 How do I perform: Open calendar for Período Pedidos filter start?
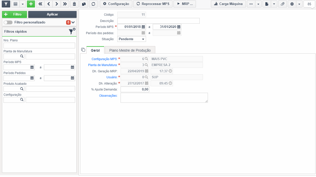[x=32, y=78]
